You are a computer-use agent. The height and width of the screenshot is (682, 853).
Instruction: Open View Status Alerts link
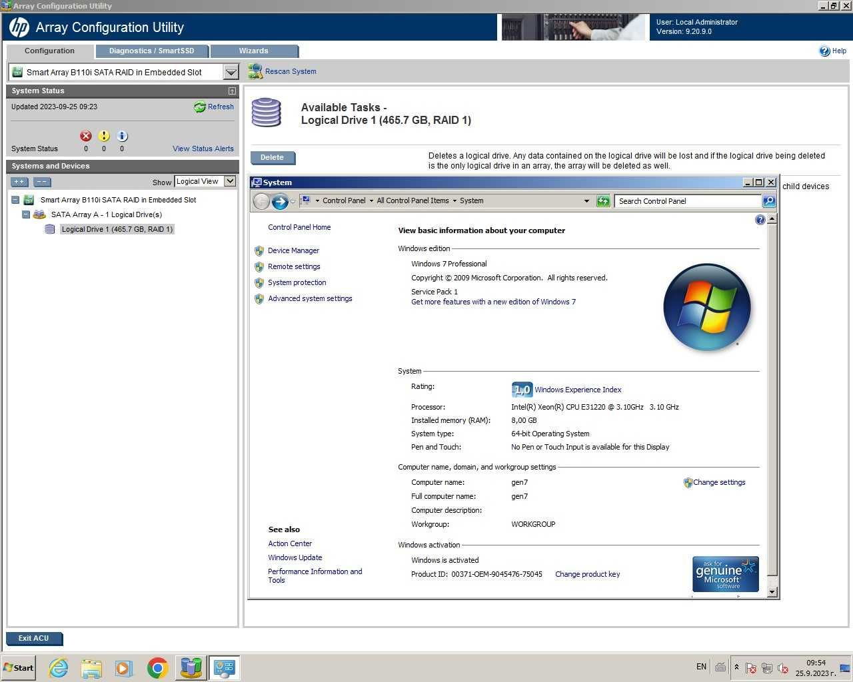203,149
